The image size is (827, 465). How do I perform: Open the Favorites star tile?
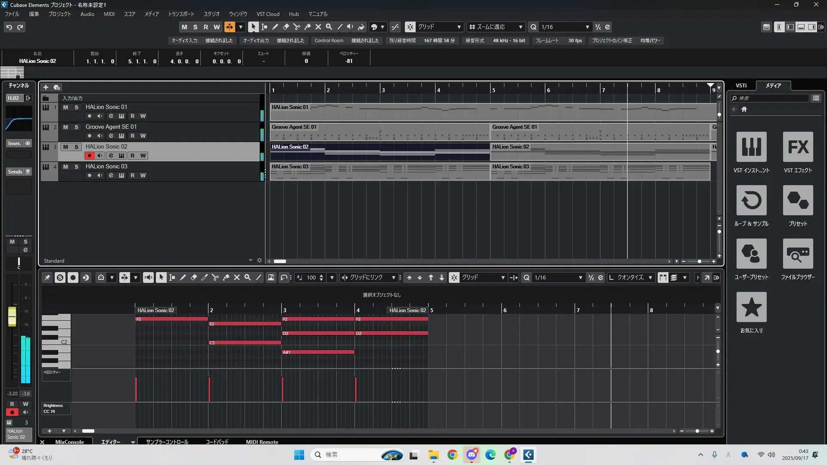pyautogui.click(x=751, y=307)
